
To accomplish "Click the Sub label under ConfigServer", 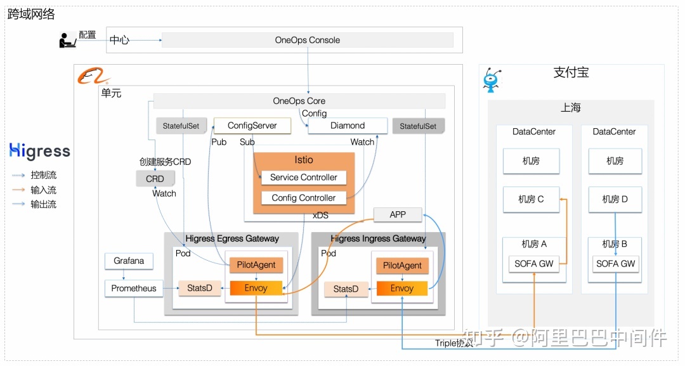I will click(247, 142).
